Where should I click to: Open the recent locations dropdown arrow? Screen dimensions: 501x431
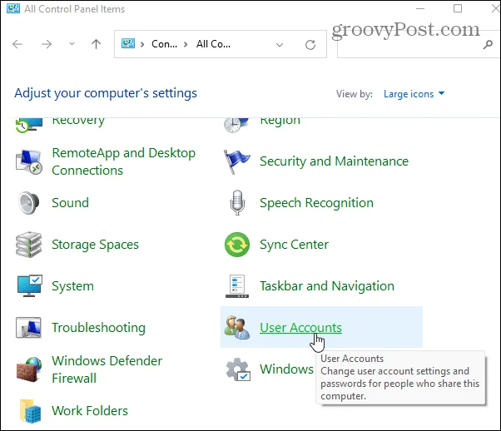coord(72,44)
